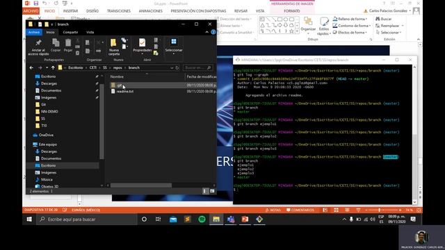Open Efectos de forma dropdown
The width and height of the screenshot is (445, 250).
350,33
